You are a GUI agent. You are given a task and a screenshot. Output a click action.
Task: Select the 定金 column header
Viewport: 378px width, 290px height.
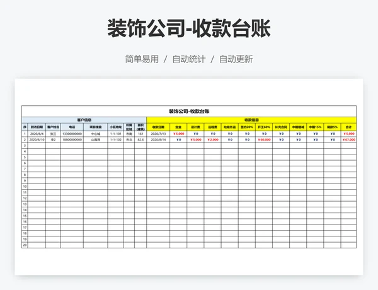click(x=178, y=127)
